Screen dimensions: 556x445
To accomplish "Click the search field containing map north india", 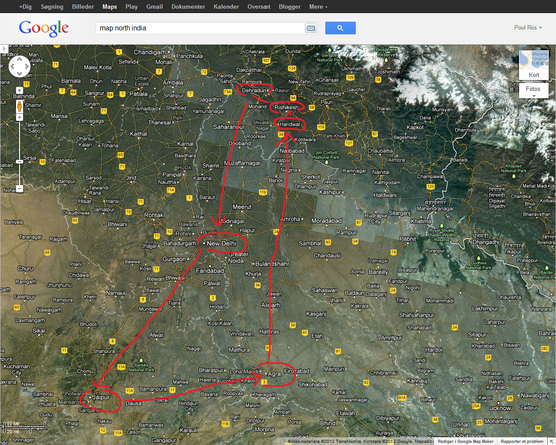I will click(200, 28).
